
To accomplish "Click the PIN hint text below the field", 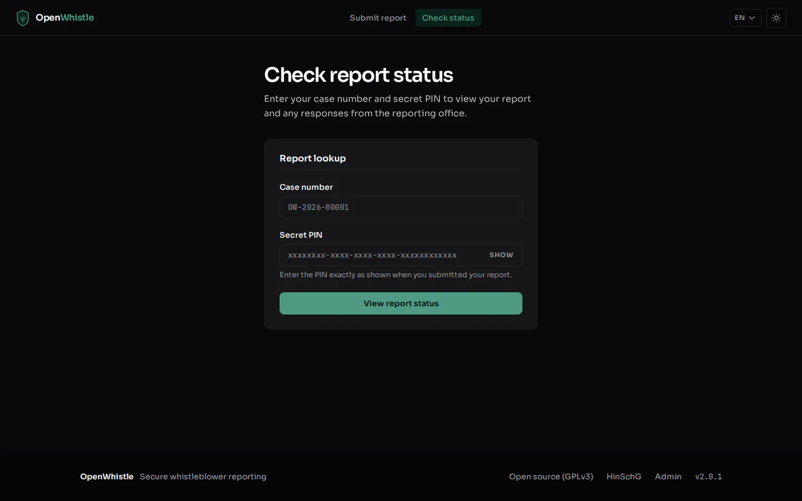I will [395, 275].
